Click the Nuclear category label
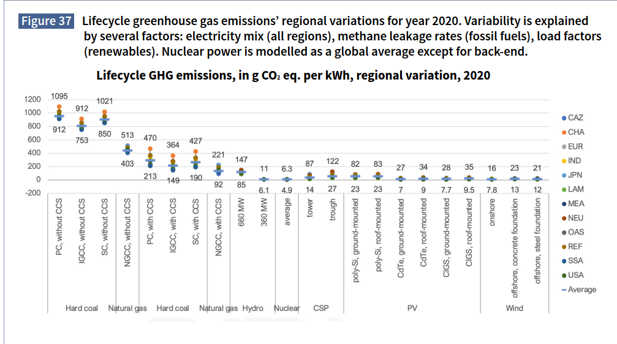Image resolution: width=617 pixels, height=344 pixels. 287,308
